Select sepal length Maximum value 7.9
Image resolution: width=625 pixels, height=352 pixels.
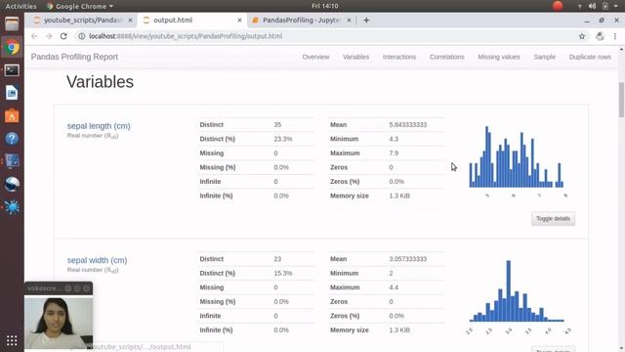(394, 154)
